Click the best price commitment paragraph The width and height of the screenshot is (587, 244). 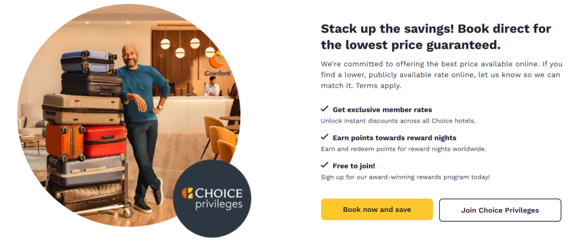[x=440, y=74]
